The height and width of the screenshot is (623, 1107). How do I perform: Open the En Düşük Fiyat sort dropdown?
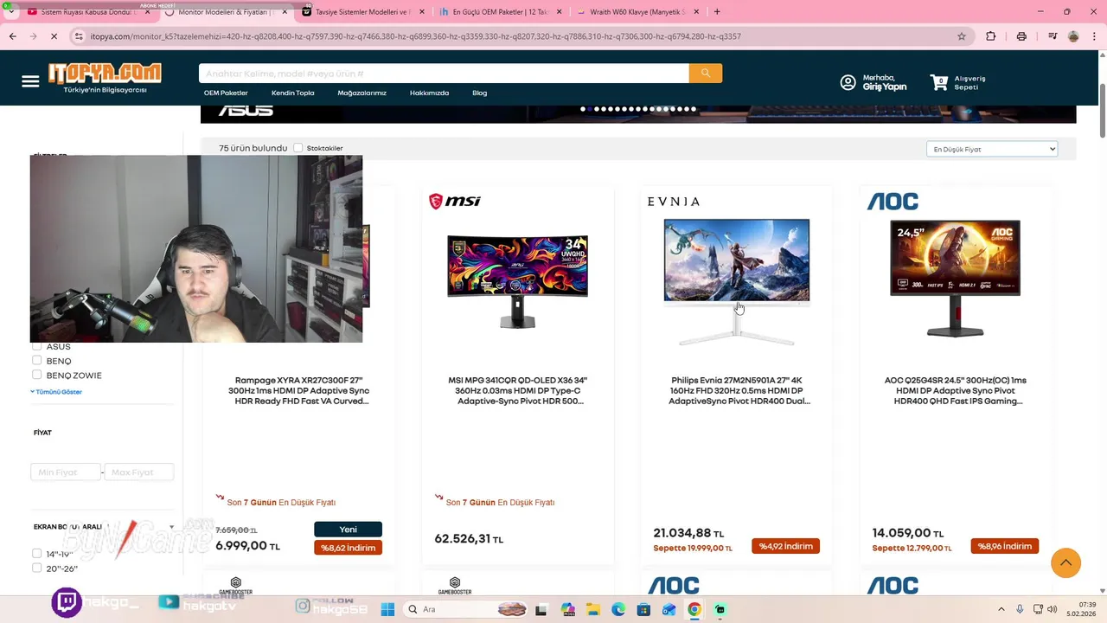point(991,149)
